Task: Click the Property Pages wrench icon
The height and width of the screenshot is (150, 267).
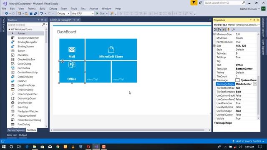Action: [x=234, y=30]
